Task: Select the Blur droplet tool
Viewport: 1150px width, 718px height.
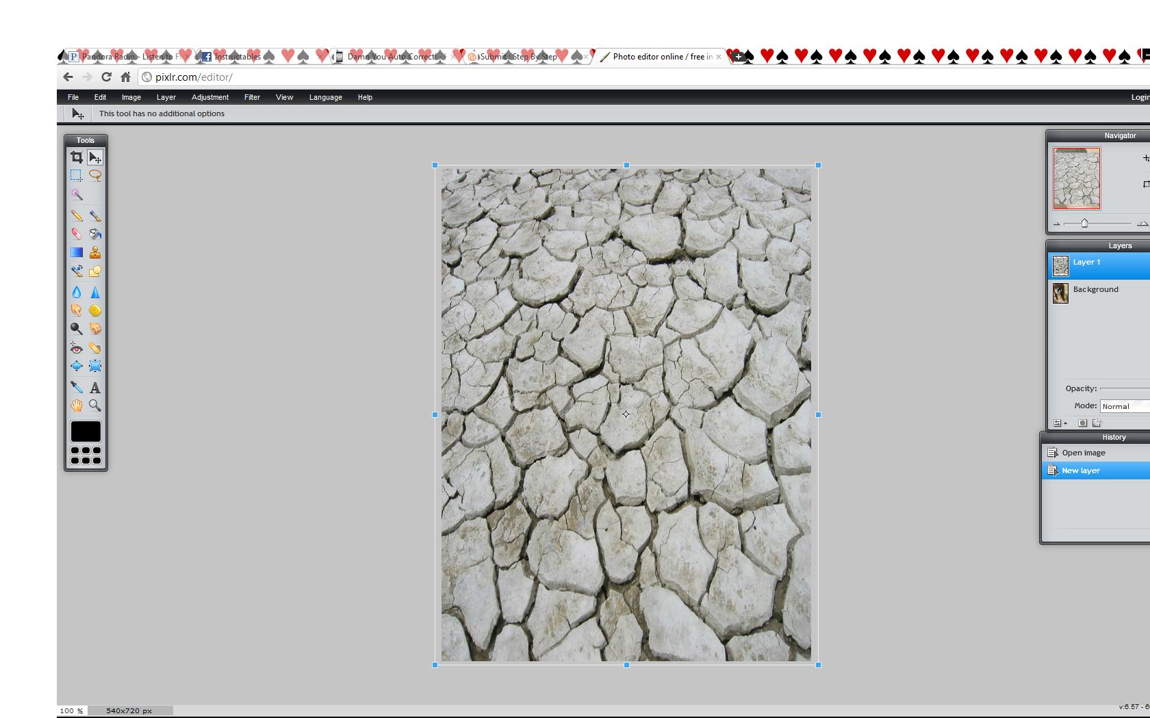Action: [76, 292]
